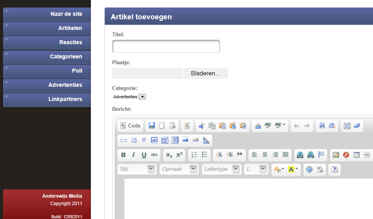Click the Save floppy disk icon
The image size is (373, 219).
point(152,125)
